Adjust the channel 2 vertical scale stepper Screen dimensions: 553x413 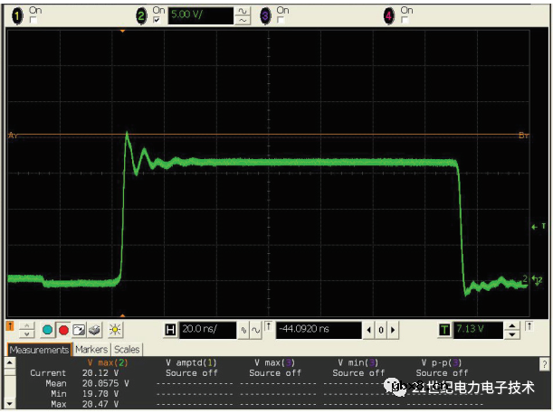pyautogui.click(x=242, y=15)
